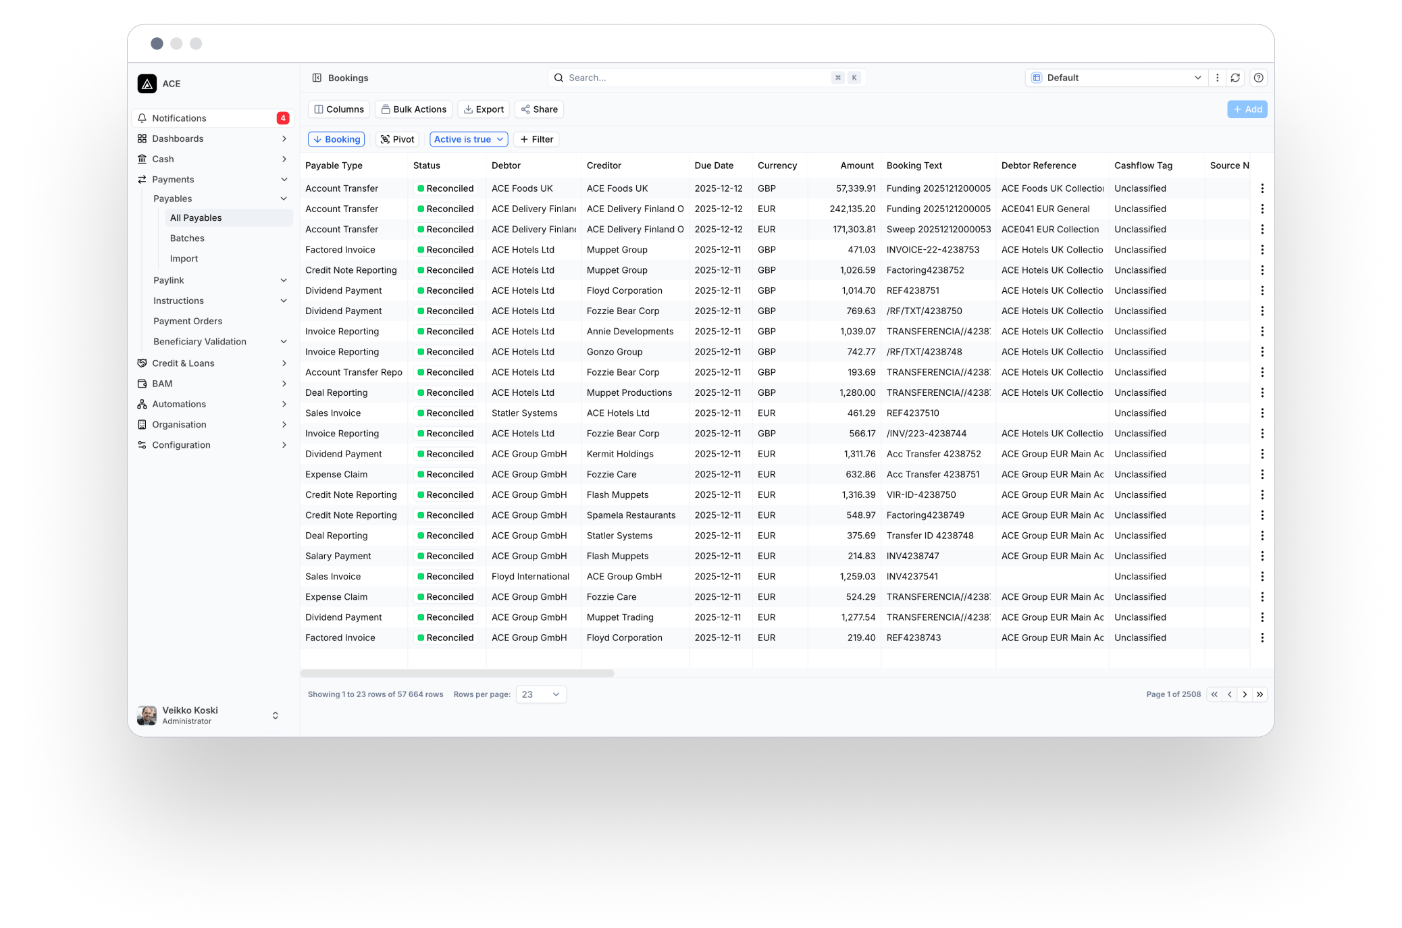Go to the last page of results
Viewport: 1402px width, 928px height.
pyautogui.click(x=1260, y=694)
